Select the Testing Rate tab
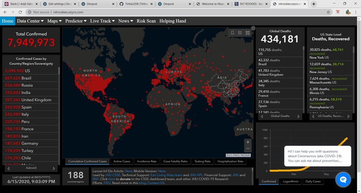The height and width of the screenshot is (193, 361). pyautogui.click(x=202, y=161)
